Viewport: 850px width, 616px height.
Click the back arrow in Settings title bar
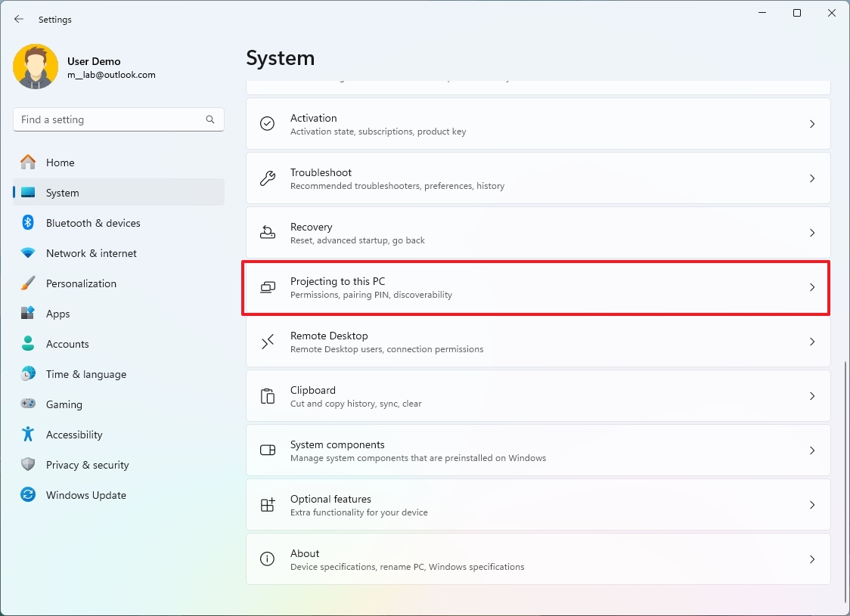(19, 19)
